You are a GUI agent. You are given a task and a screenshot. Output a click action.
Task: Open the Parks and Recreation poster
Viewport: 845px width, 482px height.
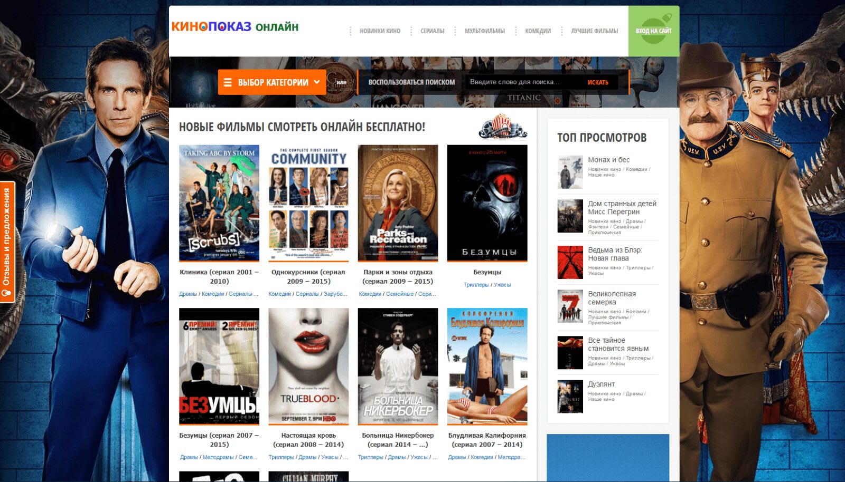click(x=398, y=203)
